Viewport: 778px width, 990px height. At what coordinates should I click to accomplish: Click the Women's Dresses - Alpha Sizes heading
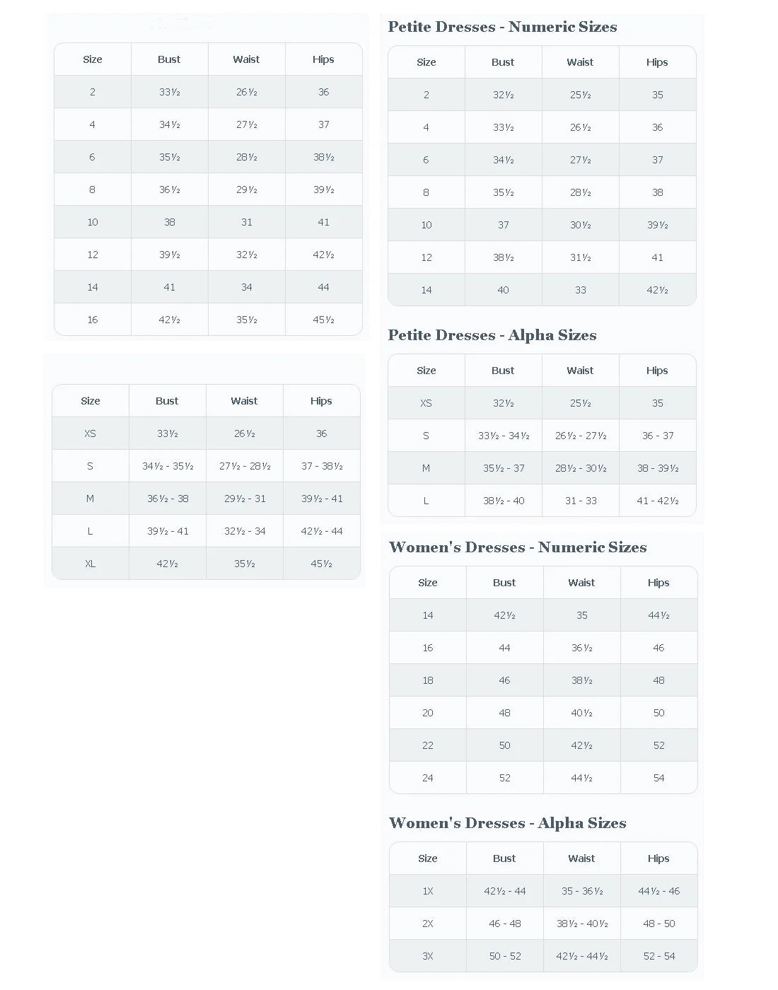pos(508,823)
